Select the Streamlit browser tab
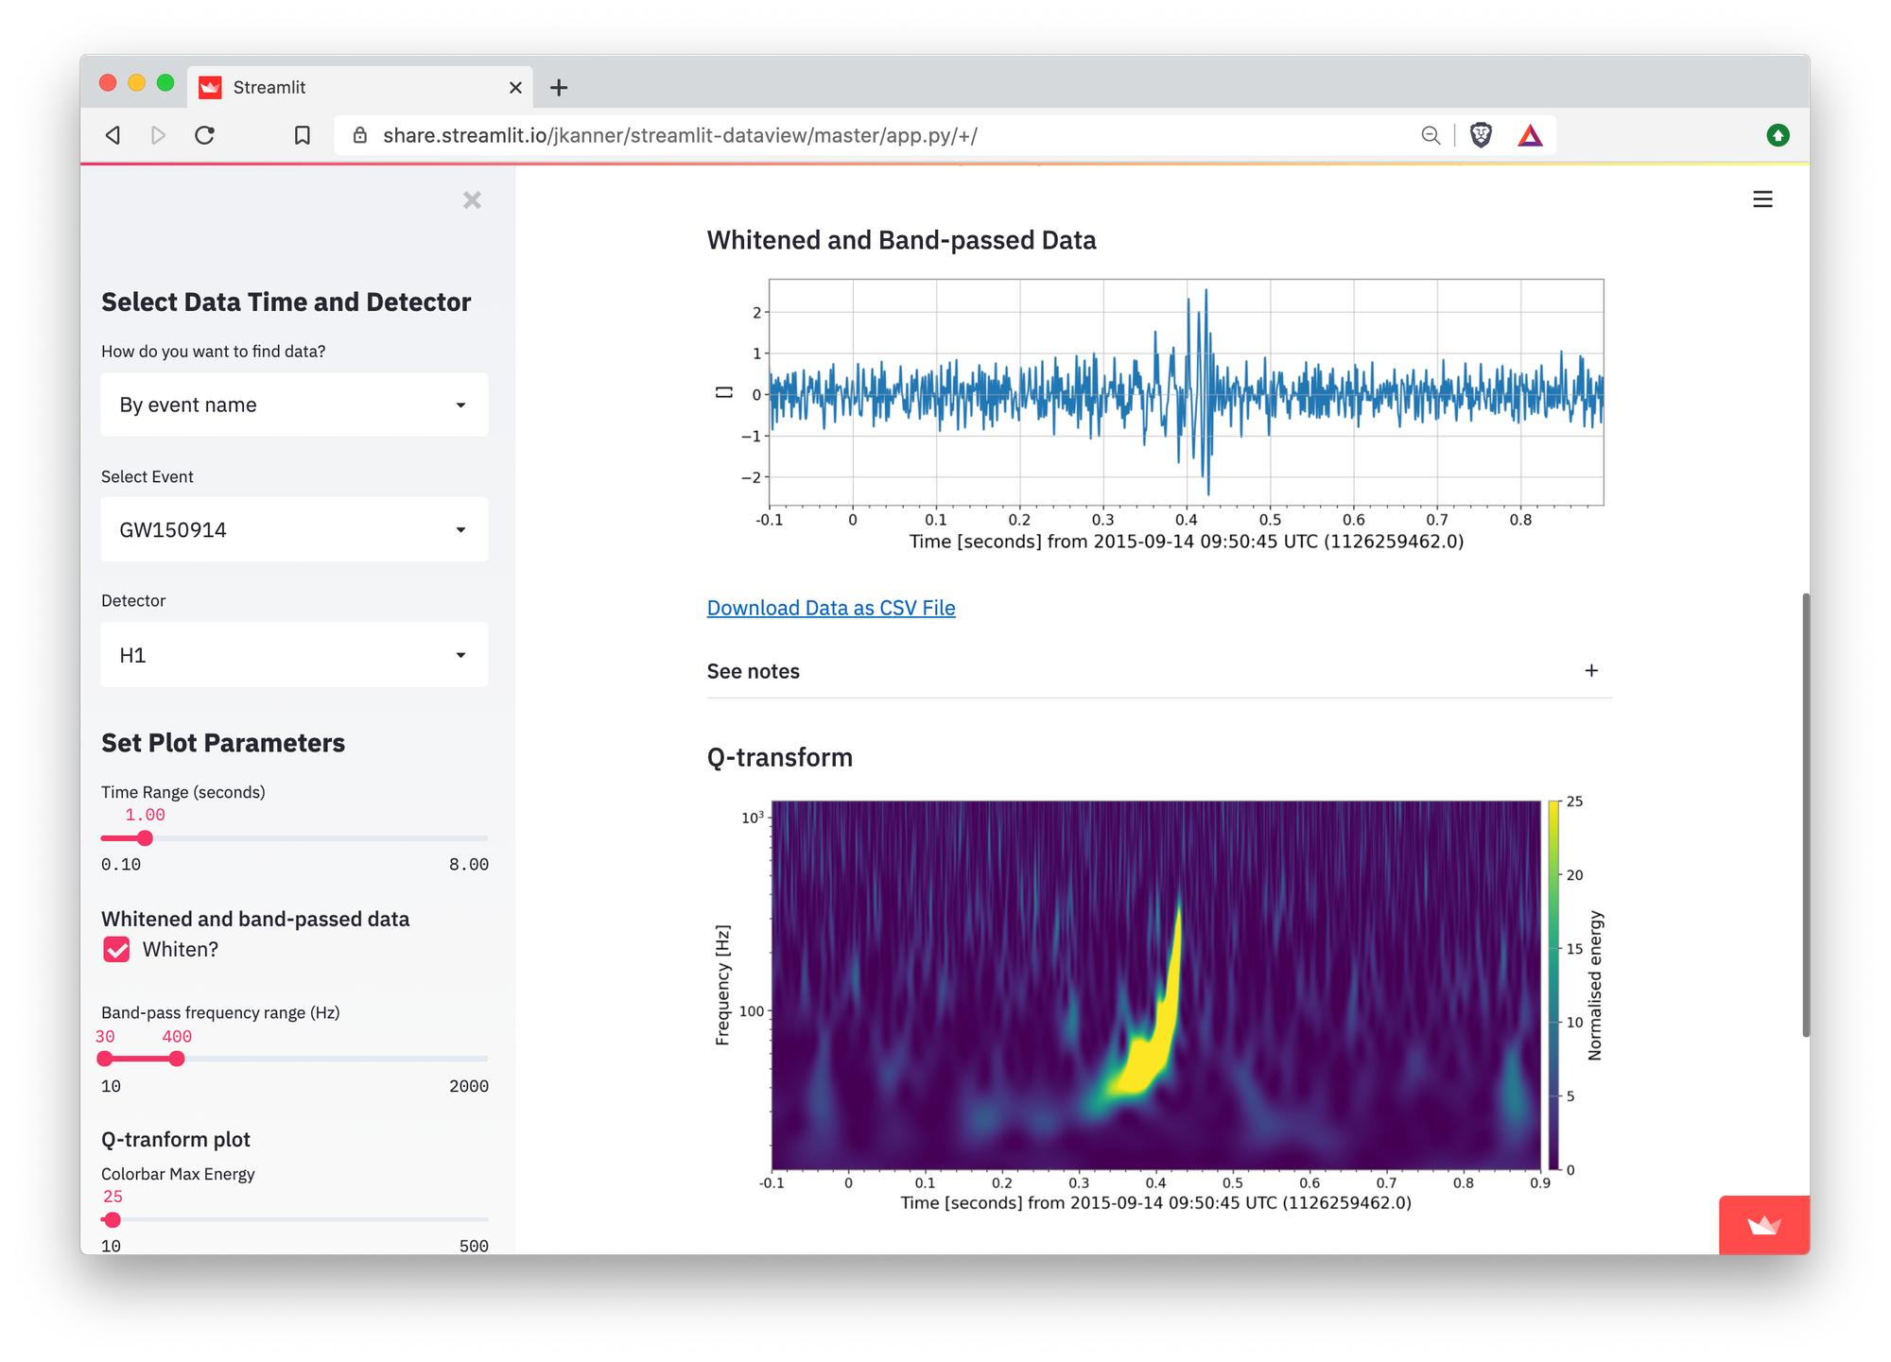The height and width of the screenshot is (1362, 1891). 360,87
